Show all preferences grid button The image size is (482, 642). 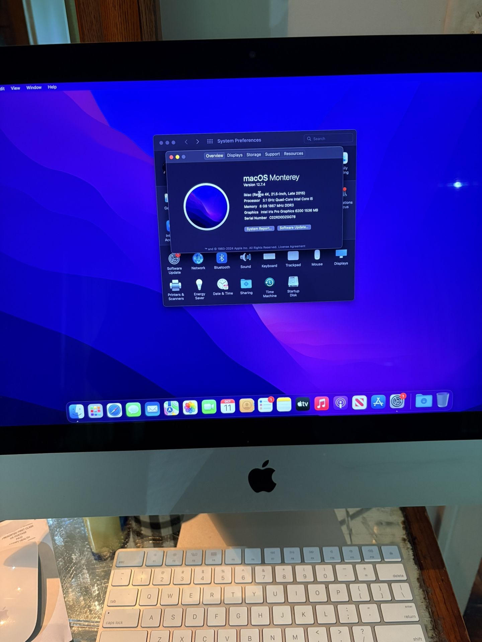click(210, 141)
